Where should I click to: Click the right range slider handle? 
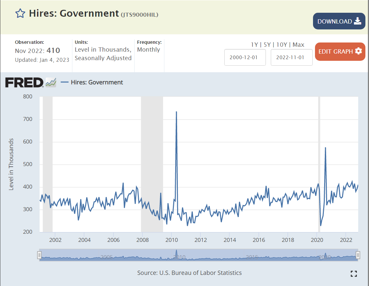point(358,255)
